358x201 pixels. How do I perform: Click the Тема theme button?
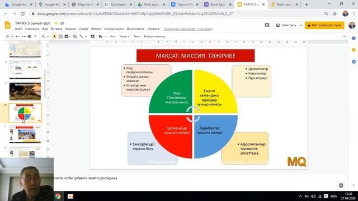(x=136, y=36)
